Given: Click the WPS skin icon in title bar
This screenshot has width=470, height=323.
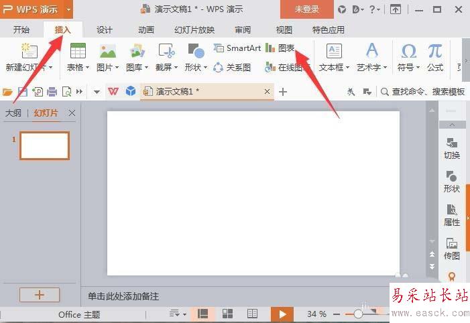Looking at the screenshot, I should (x=342, y=9).
